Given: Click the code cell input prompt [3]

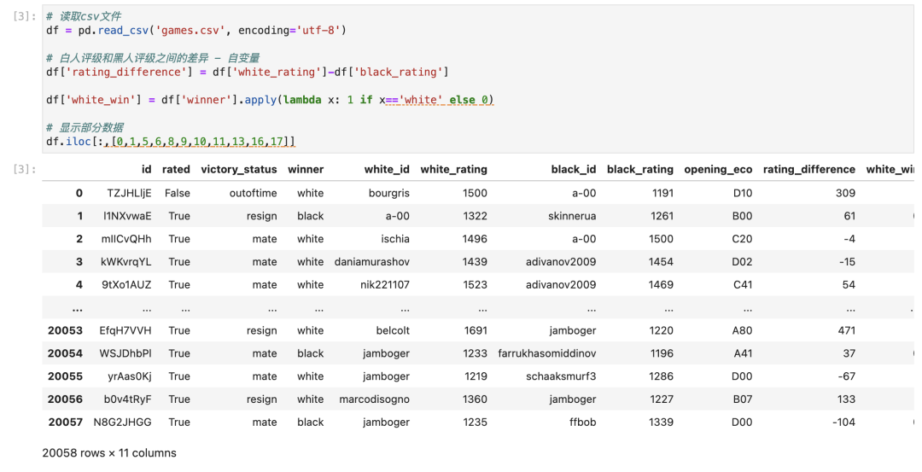Looking at the screenshot, I should tap(25, 16).
